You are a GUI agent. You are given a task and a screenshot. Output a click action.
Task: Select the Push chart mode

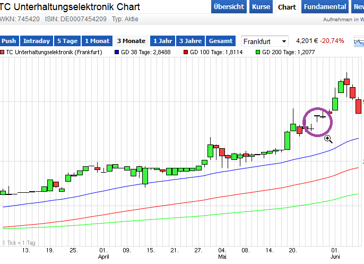(x=9, y=41)
